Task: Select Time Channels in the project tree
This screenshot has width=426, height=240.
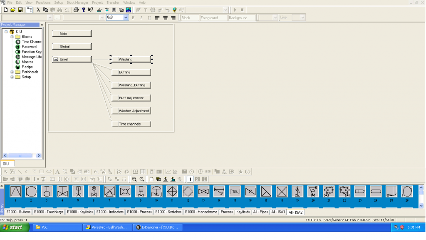Action: (32, 42)
